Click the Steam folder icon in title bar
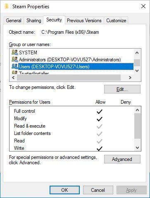 [7, 6]
